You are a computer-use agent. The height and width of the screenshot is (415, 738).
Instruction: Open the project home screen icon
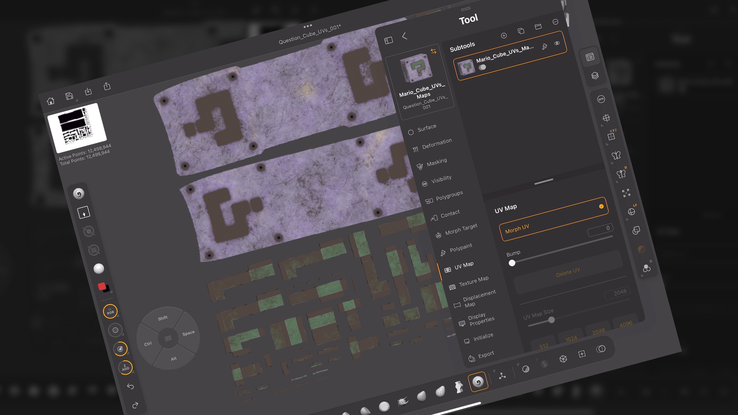[x=51, y=101]
